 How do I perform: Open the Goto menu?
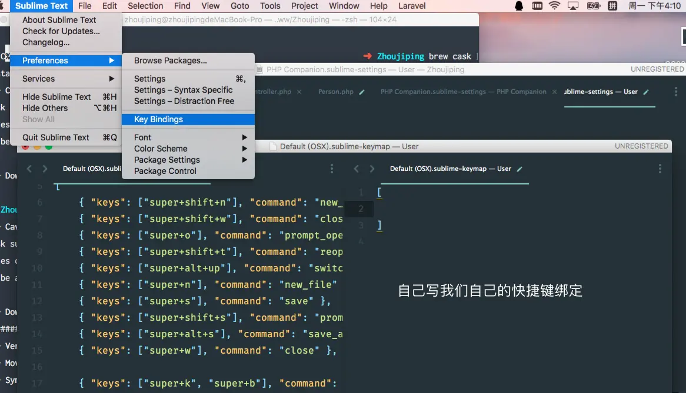(240, 6)
